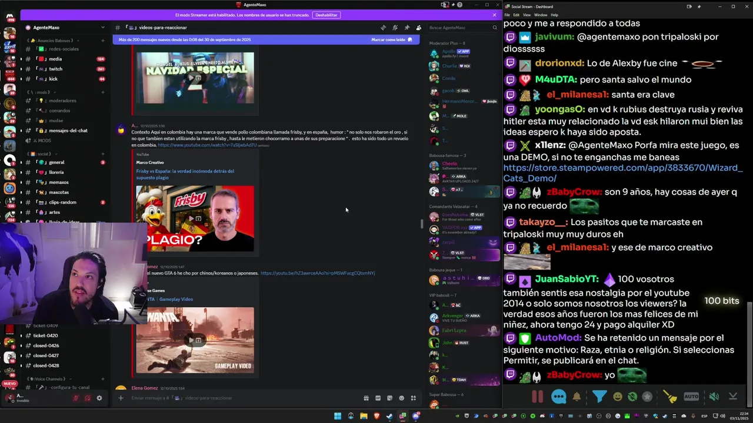Play the Frisby Plagio video thumbnail
The height and width of the screenshot is (423, 753).
(195, 219)
